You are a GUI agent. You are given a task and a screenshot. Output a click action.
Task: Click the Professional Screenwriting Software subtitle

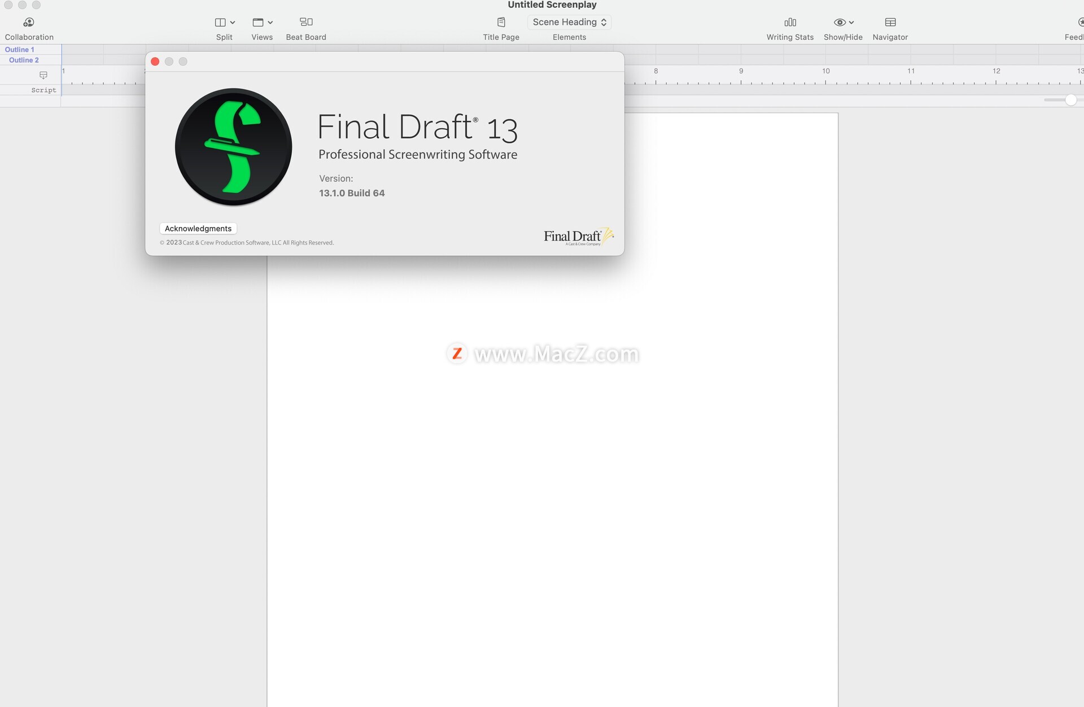(x=418, y=155)
